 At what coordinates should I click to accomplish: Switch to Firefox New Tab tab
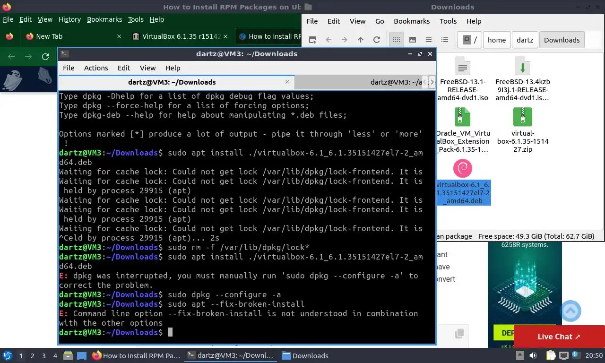coord(73,36)
